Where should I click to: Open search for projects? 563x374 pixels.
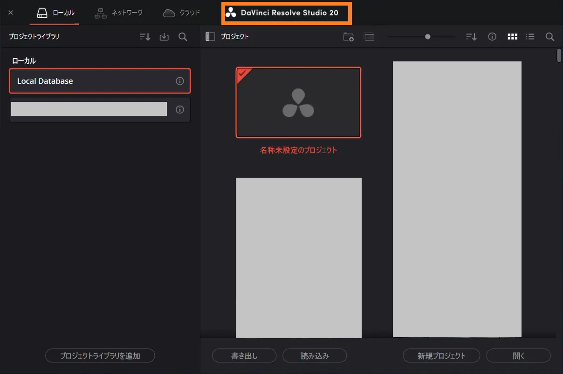[x=549, y=36]
